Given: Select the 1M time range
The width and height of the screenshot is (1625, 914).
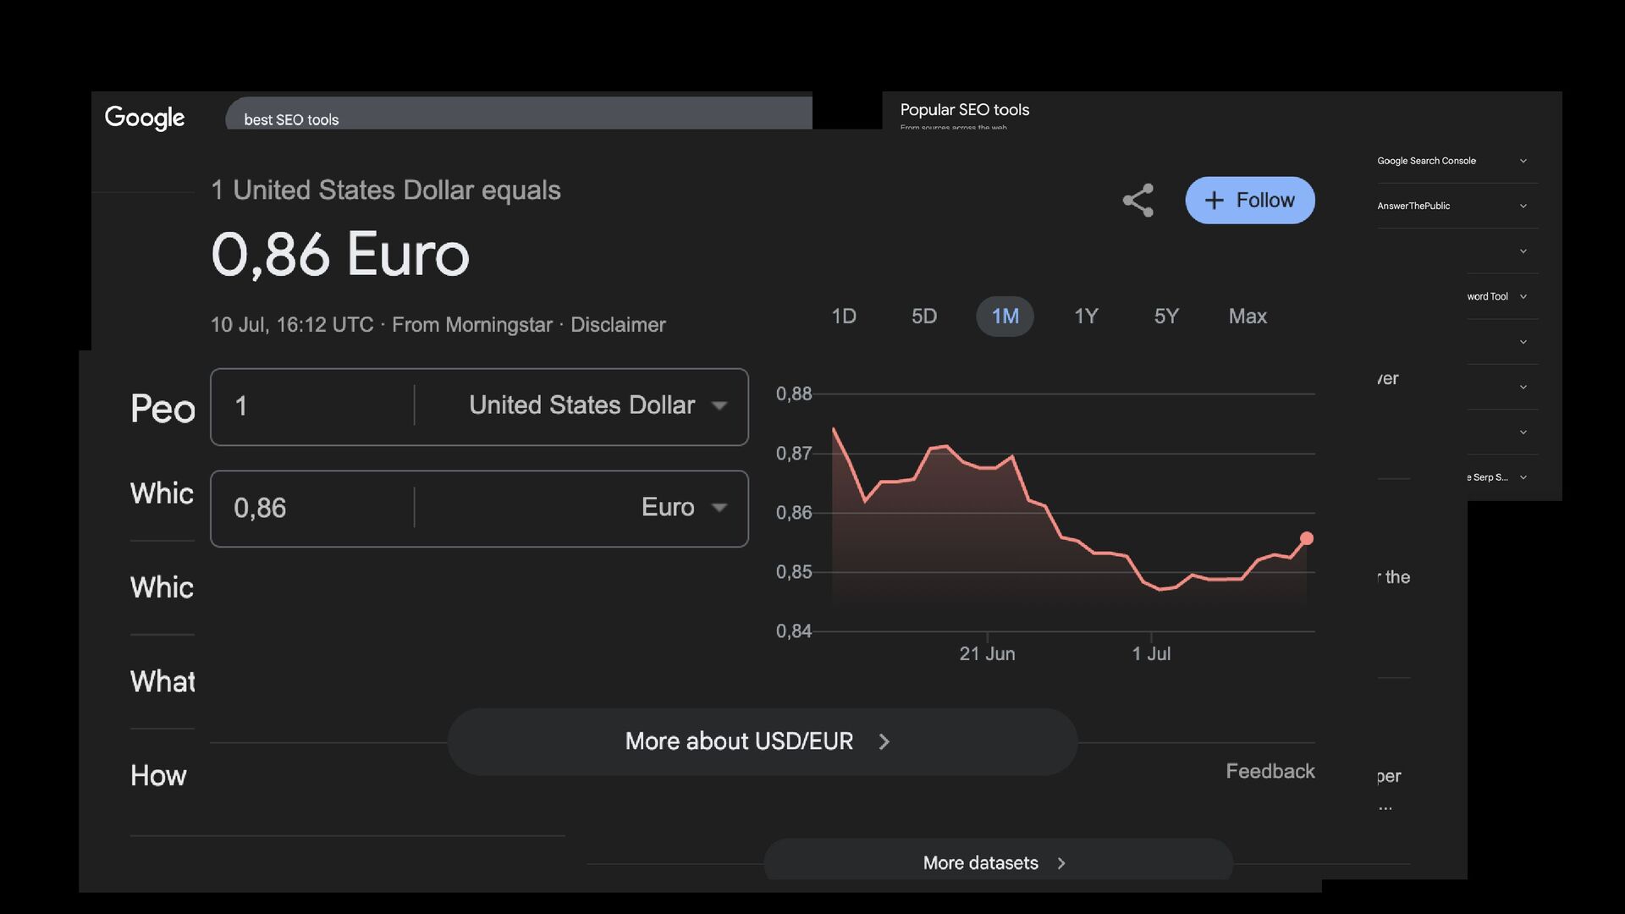Looking at the screenshot, I should click(1005, 317).
